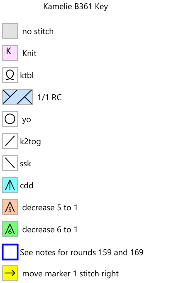Click the 'k2tog' label text

(x=30, y=142)
